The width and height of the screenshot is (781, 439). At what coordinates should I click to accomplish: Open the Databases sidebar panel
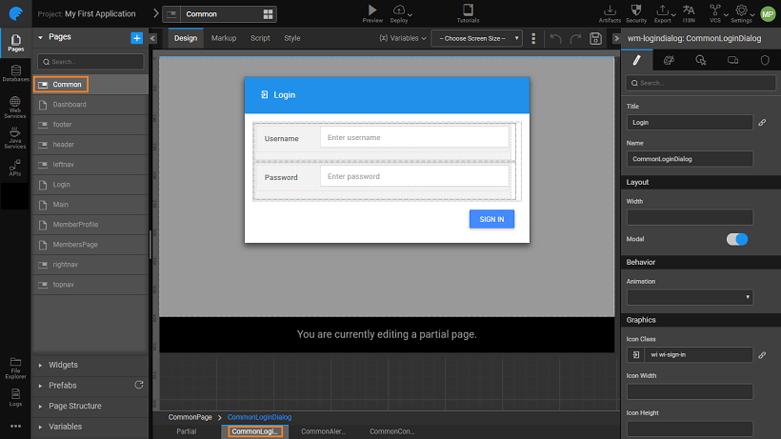pos(14,73)
